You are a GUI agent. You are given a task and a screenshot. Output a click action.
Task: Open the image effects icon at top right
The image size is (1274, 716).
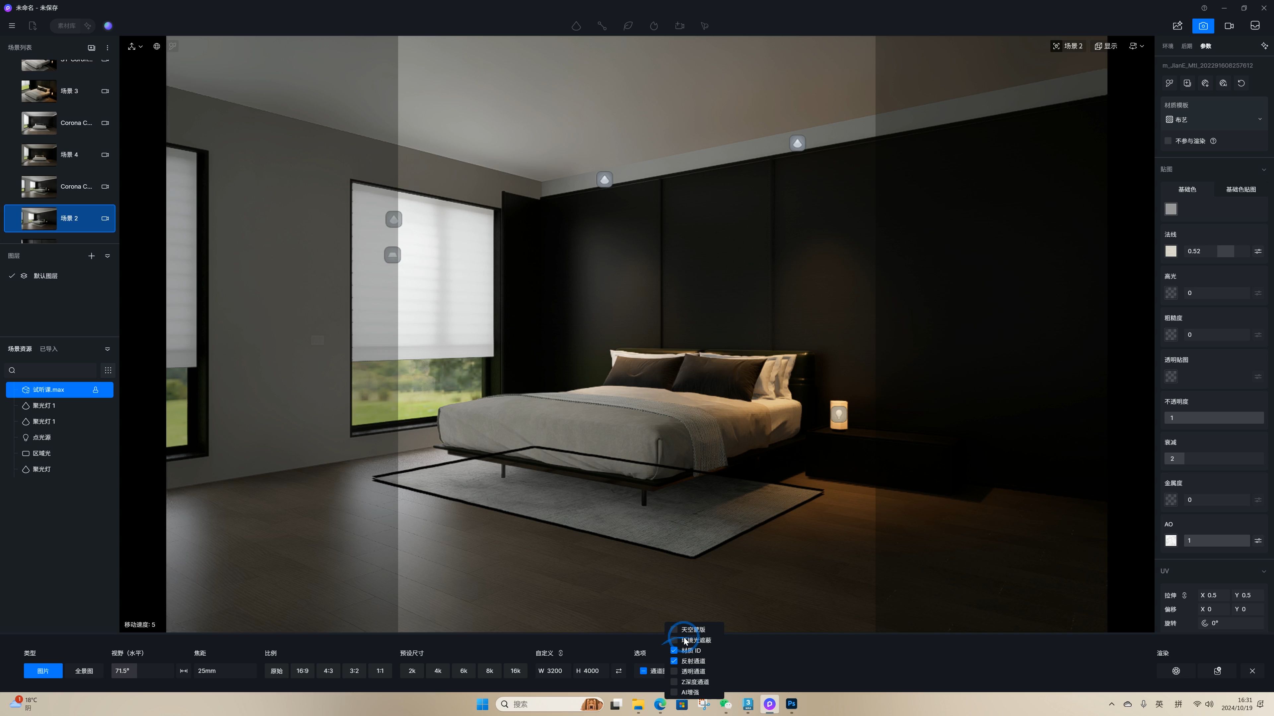(x=1177, y=26)
